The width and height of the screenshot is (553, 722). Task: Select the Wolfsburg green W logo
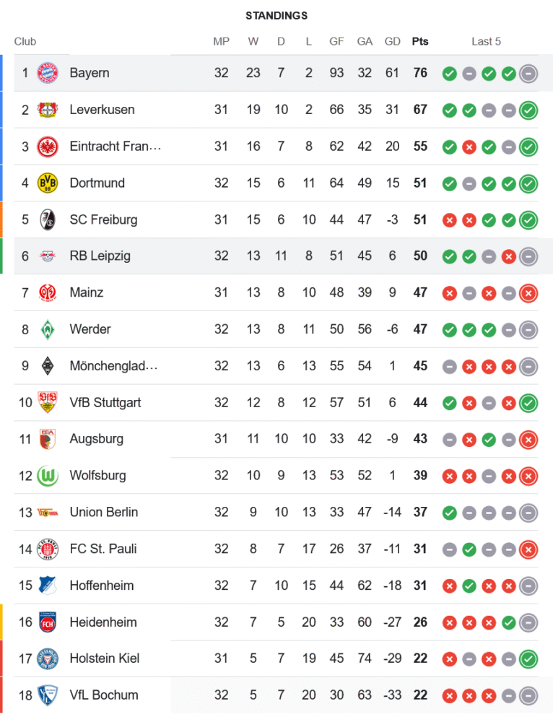tap(47, 475)
